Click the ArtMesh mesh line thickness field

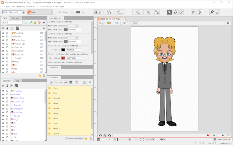pos(73,26)
